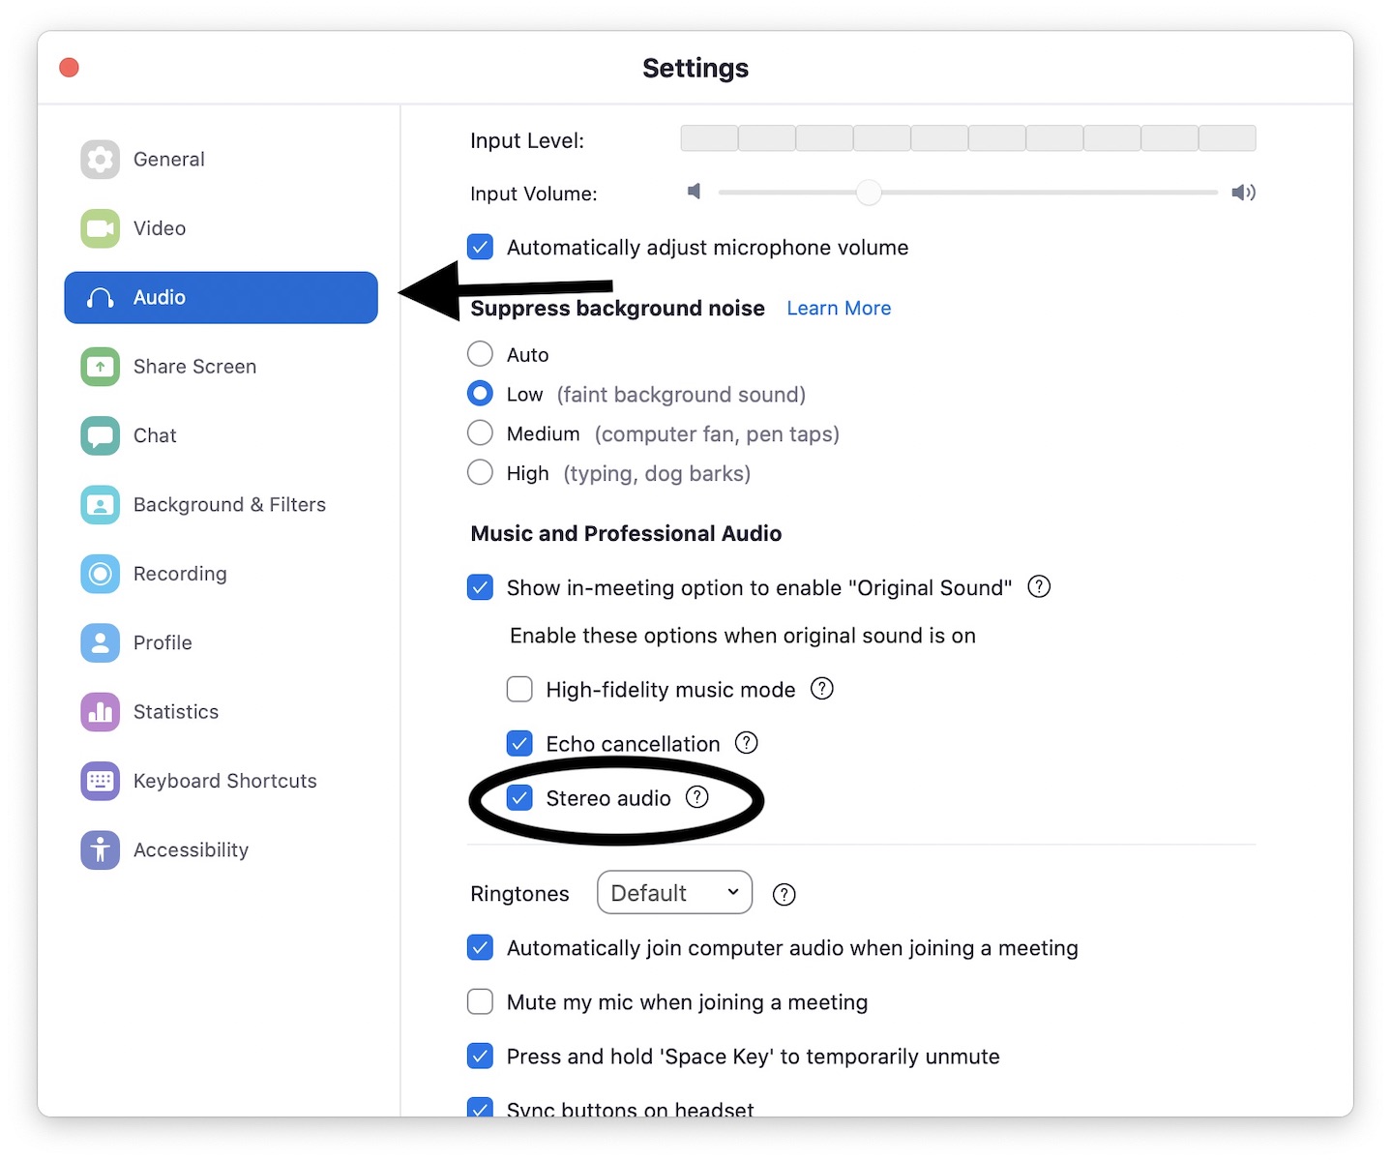Select Medium noise suppression option

[480, 433]
